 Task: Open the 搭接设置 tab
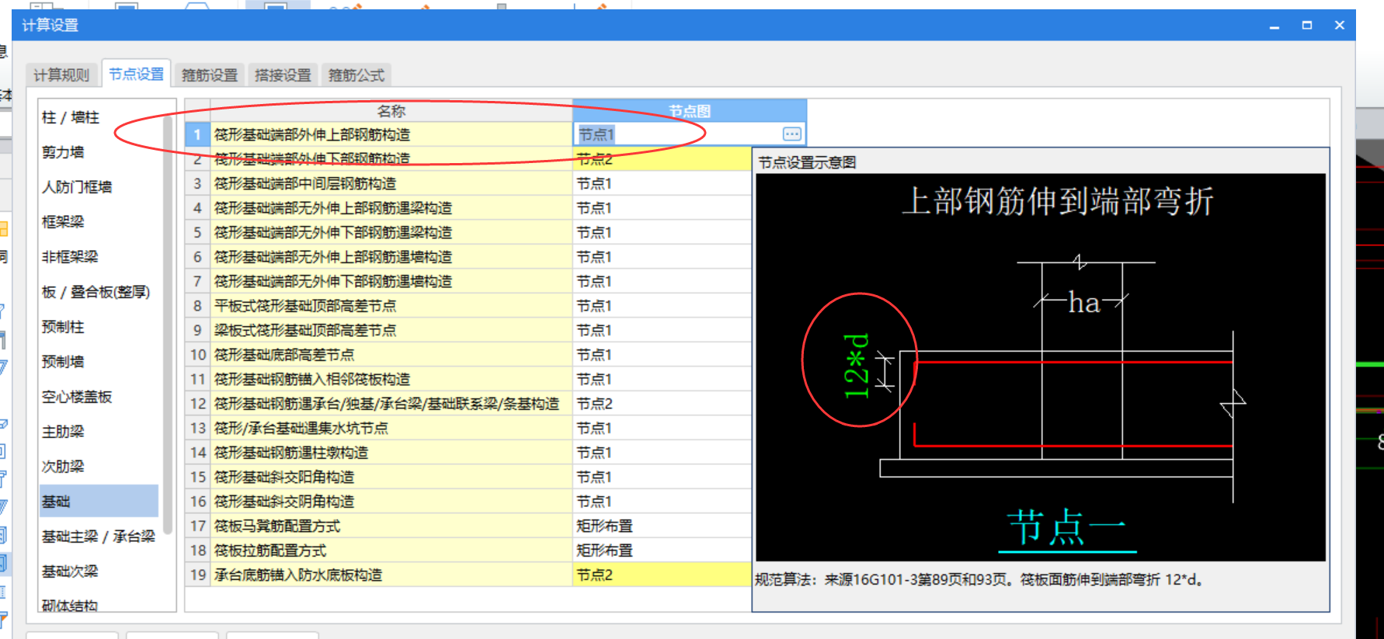[283, 75]
